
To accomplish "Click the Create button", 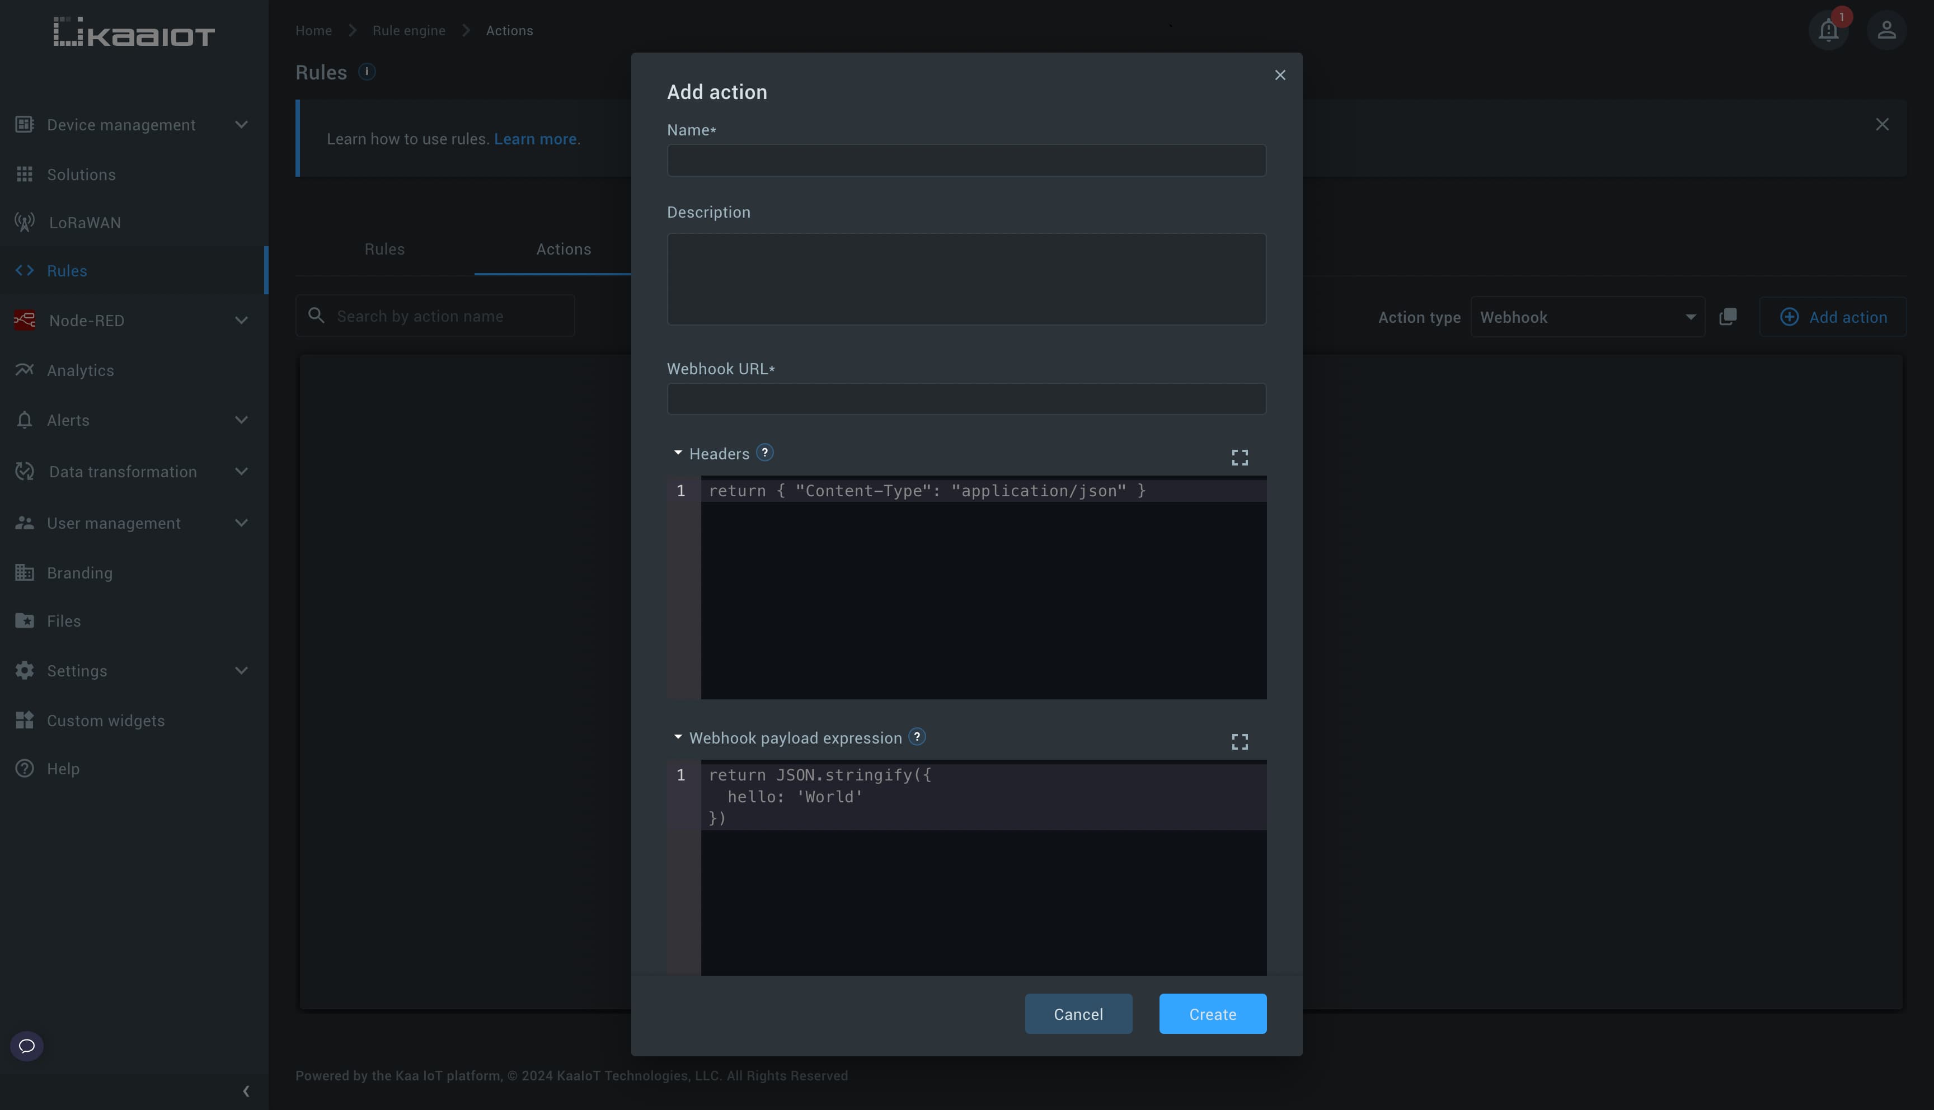I will click(x=1213, y=1014).
